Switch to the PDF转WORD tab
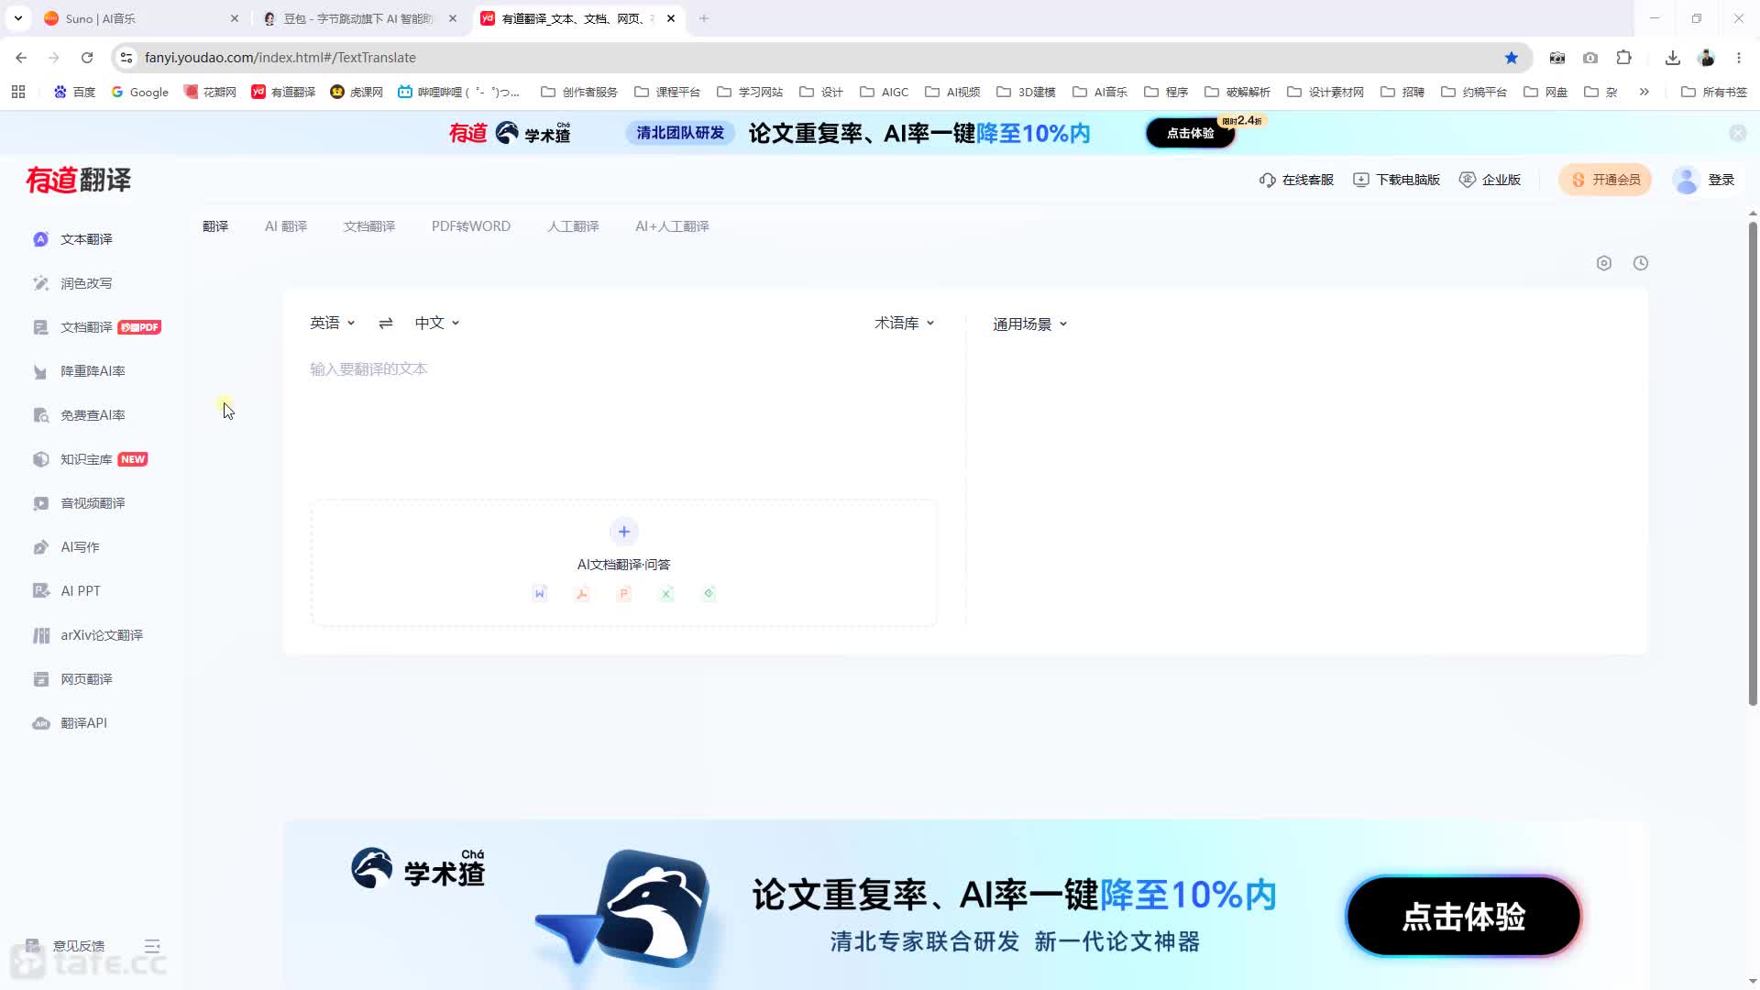The width and height of the screenshot is (1760, 990). click(x=471, y=226)
